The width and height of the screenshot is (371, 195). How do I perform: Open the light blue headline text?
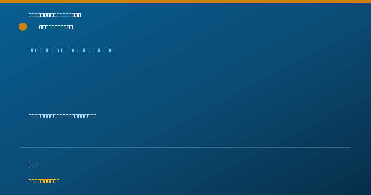point(71,50)
